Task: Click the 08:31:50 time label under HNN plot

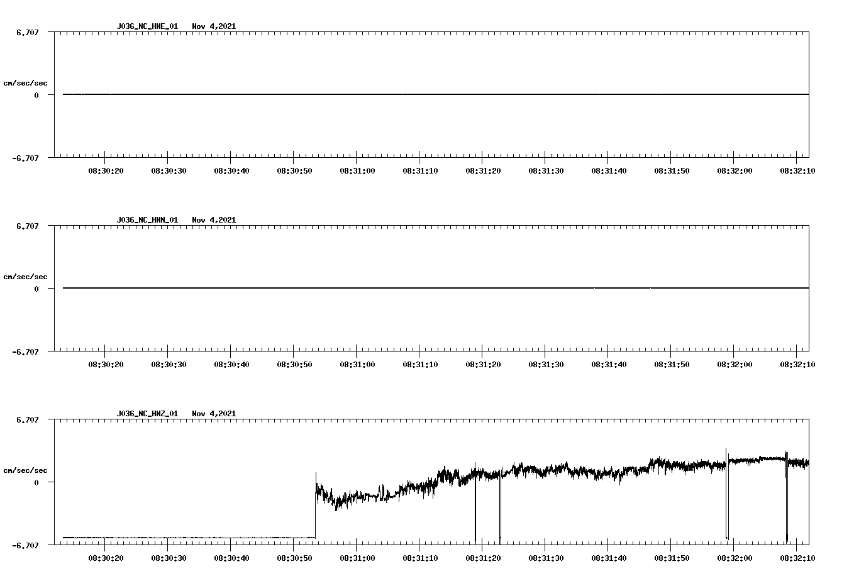Action: coord(672,364)
